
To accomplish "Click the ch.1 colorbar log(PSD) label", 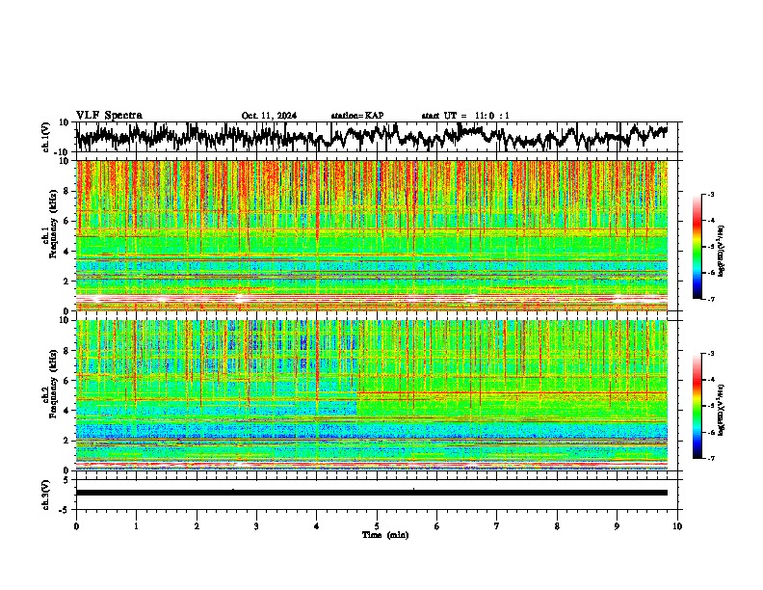I will pyautogui.click(x=722, y=251).
